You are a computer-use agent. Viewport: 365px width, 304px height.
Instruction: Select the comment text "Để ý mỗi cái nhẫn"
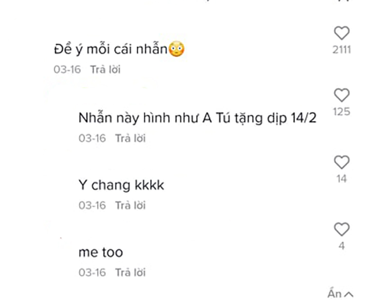111,49
